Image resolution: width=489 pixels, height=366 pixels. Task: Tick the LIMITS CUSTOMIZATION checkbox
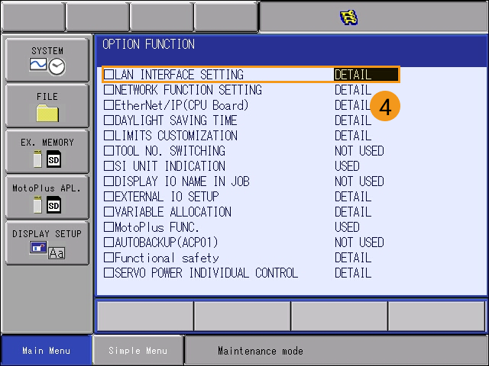pyautogui.click(x=108, y=136)
